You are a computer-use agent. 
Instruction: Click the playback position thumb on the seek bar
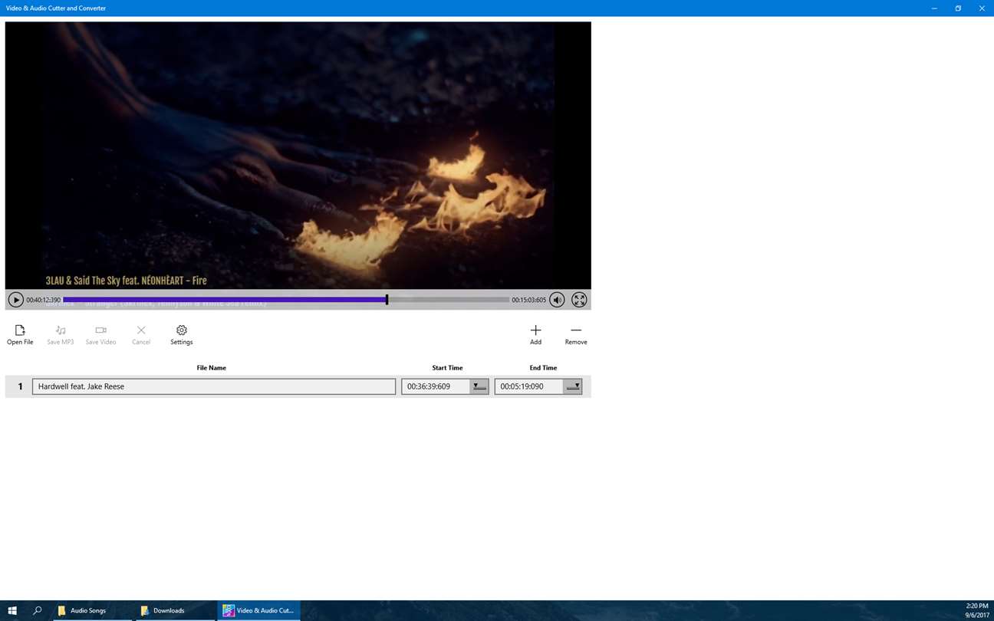[x=387, y=300]
